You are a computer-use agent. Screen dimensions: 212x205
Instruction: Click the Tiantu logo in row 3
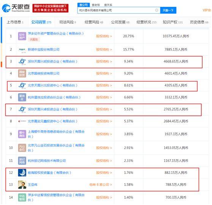22,61
